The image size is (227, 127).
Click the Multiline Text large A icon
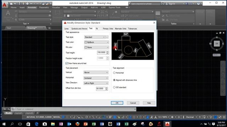8,13
